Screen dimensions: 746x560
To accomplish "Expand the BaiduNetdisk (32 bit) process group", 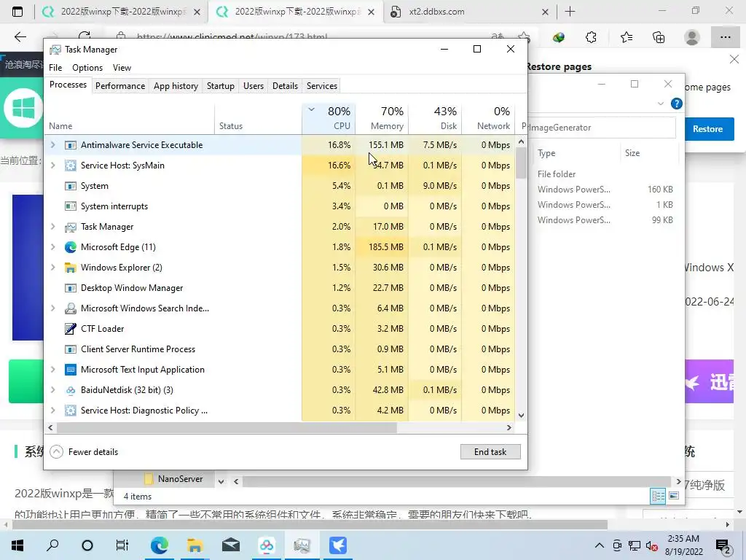I will (x=52, y=390).
